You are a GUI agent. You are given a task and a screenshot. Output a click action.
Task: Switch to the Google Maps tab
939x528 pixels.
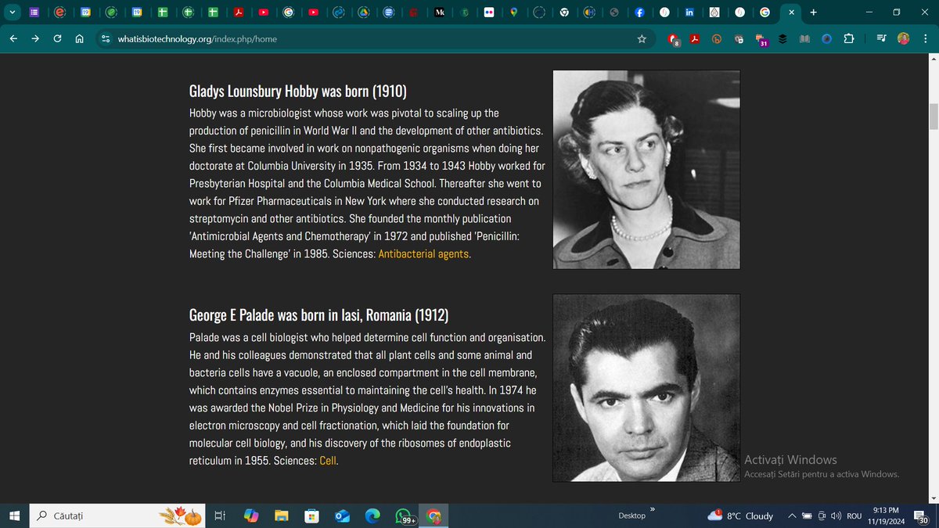tap(514, 13)
